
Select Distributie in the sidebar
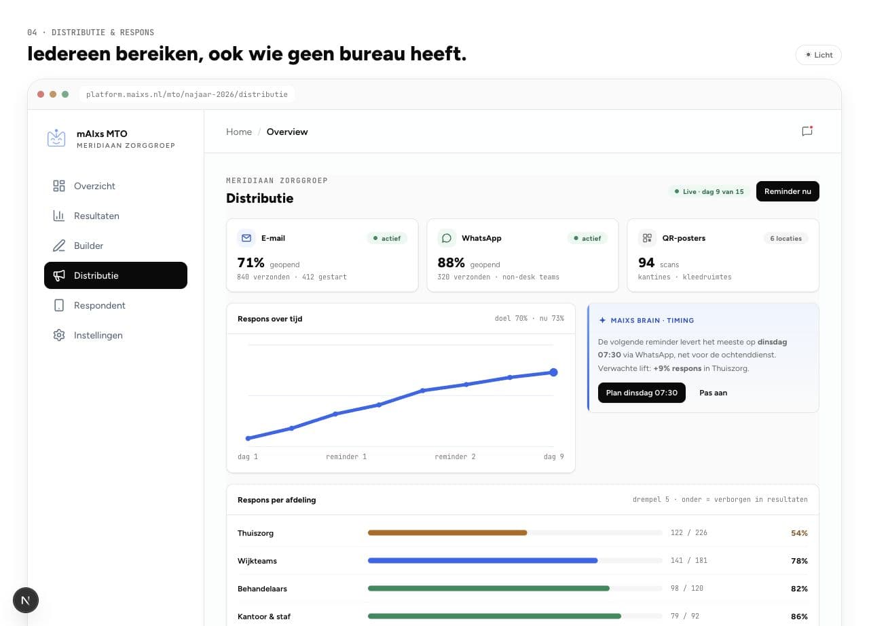[x=115, y=275]
